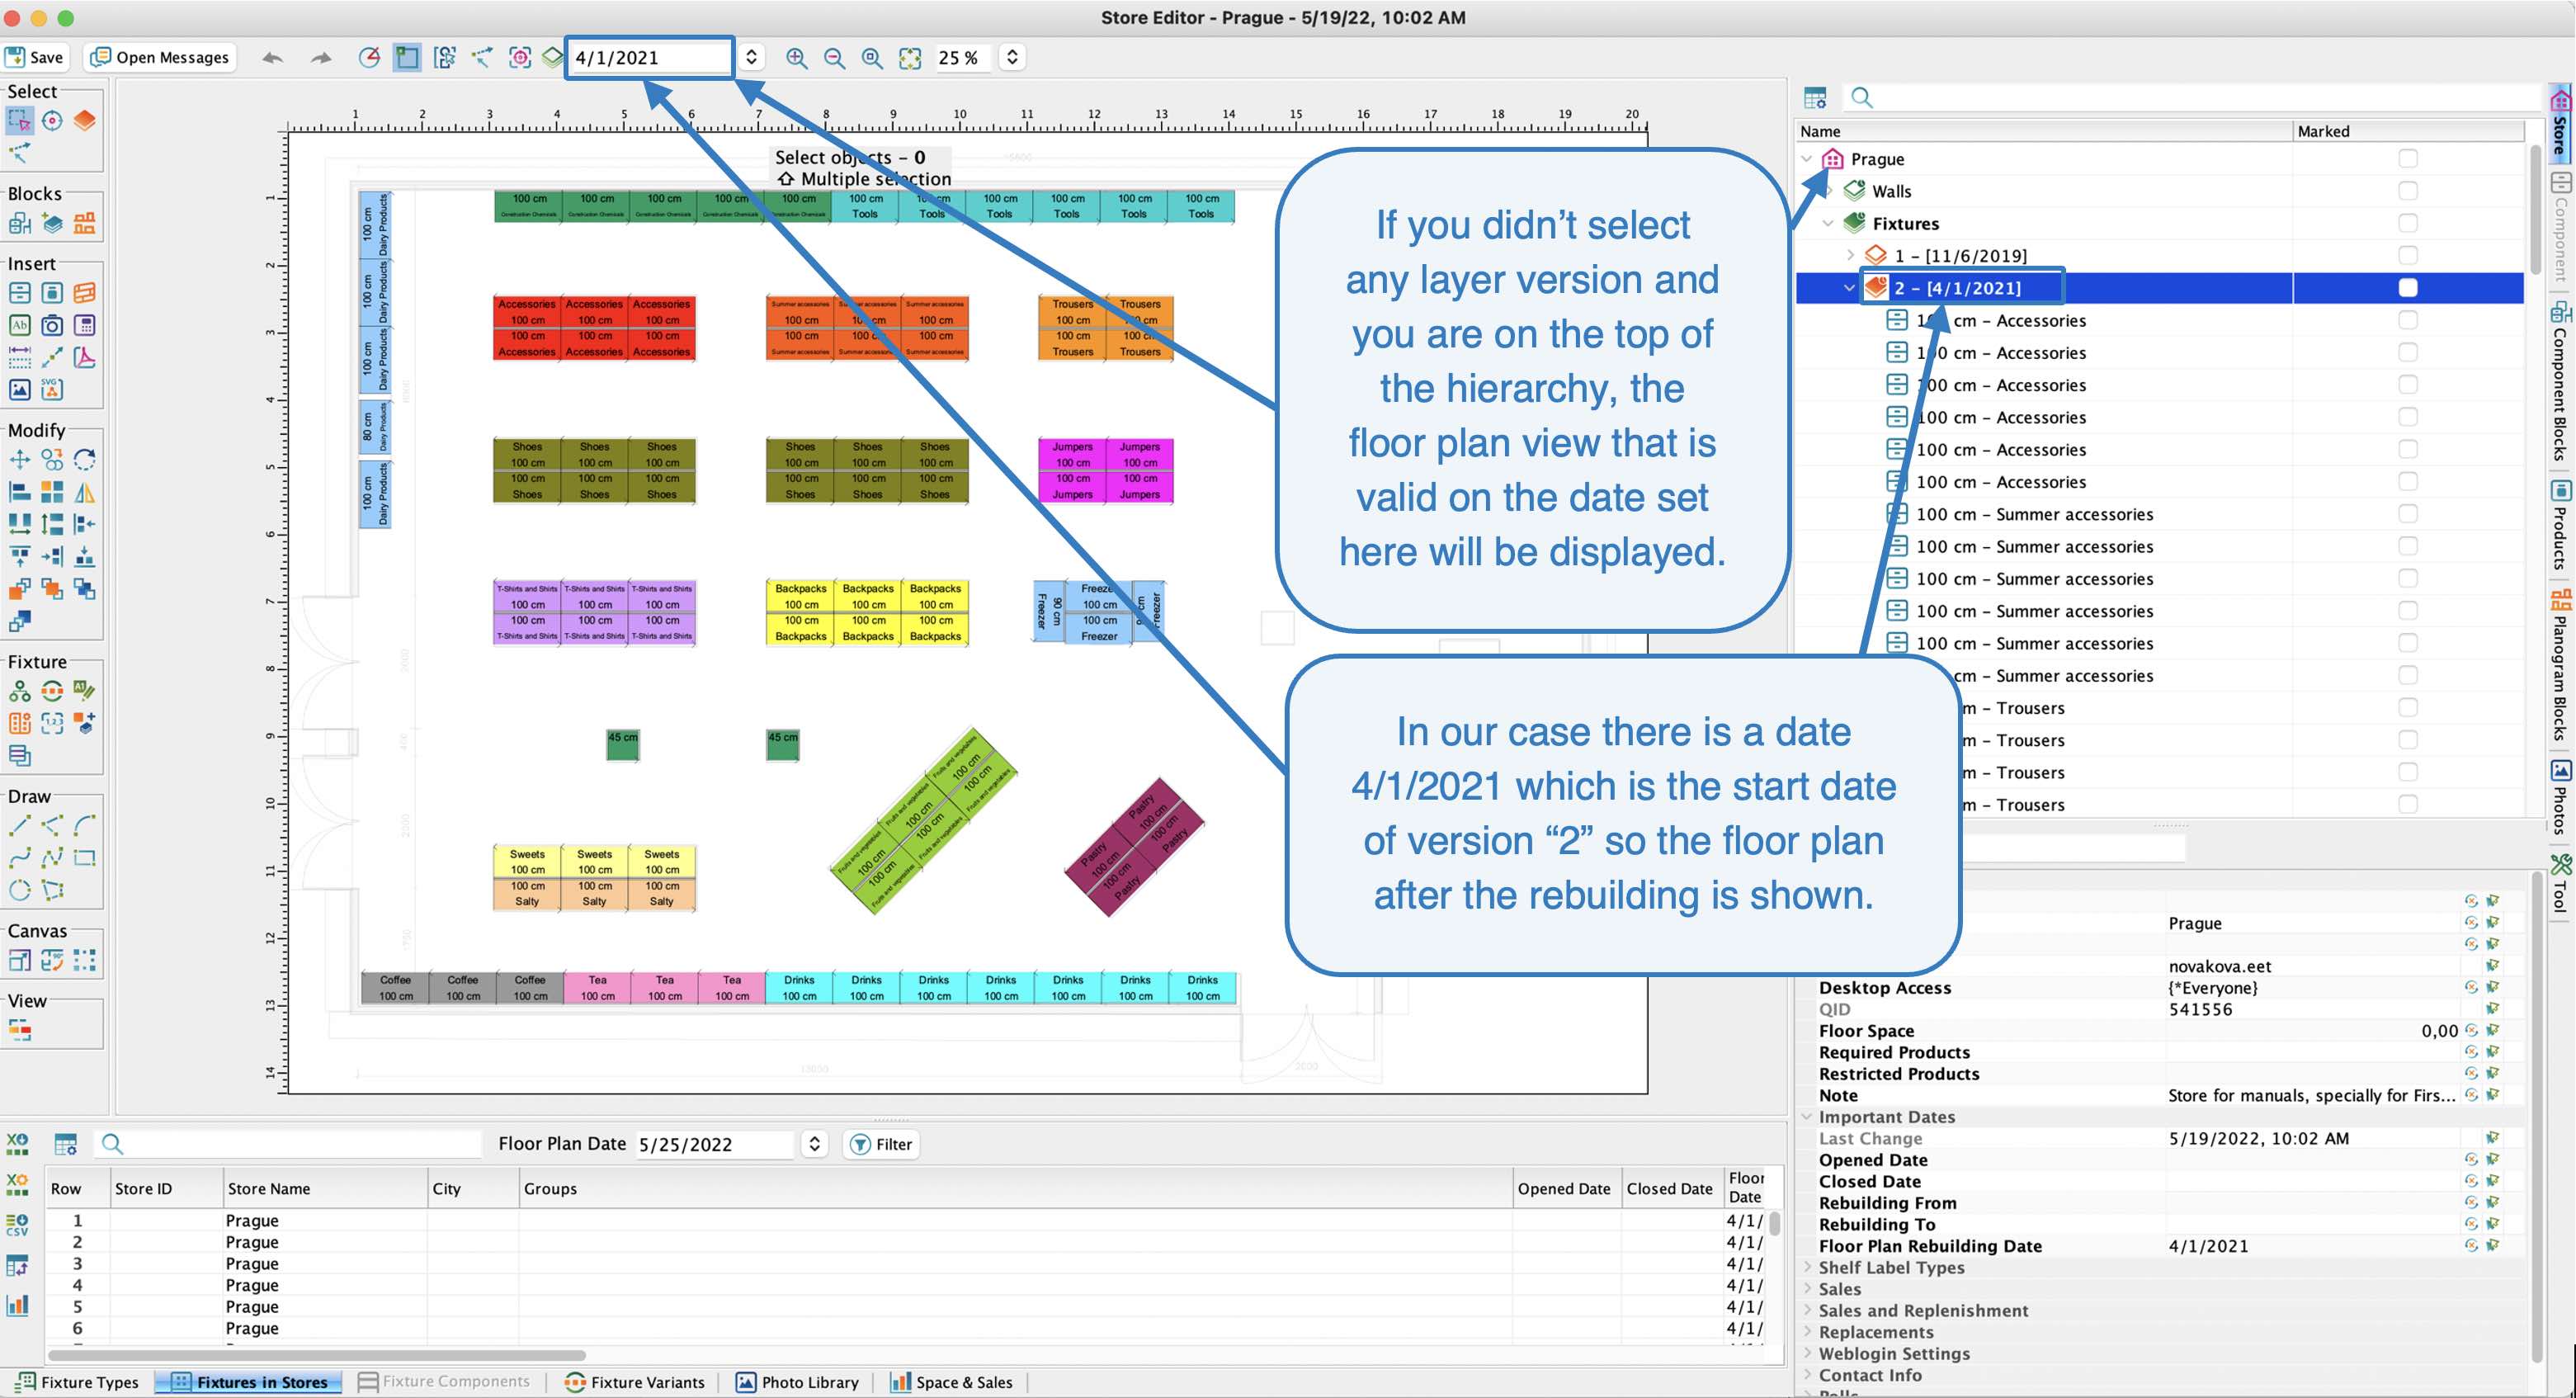Check the Marked checkbox for Prague
2576x1398 pixels.
2408,159
